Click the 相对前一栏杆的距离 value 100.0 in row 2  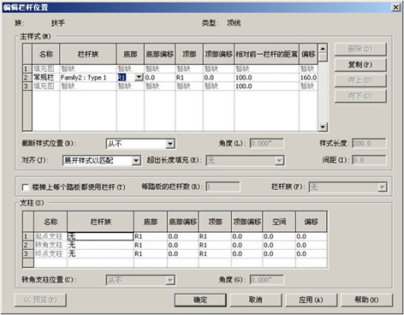tap(266, 77)
